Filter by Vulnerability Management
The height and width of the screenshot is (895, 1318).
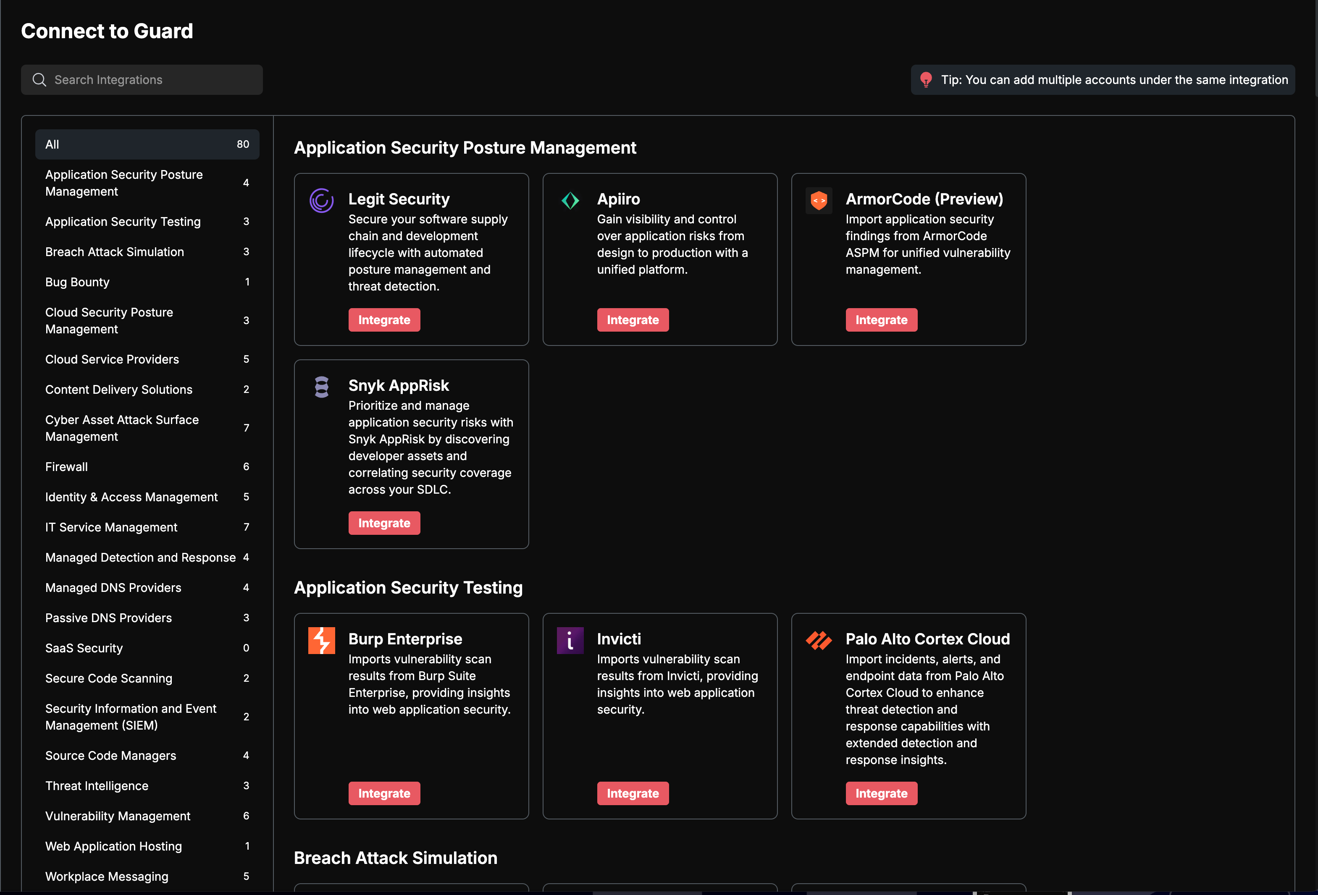pyautogui.click(x=147, y=816)
